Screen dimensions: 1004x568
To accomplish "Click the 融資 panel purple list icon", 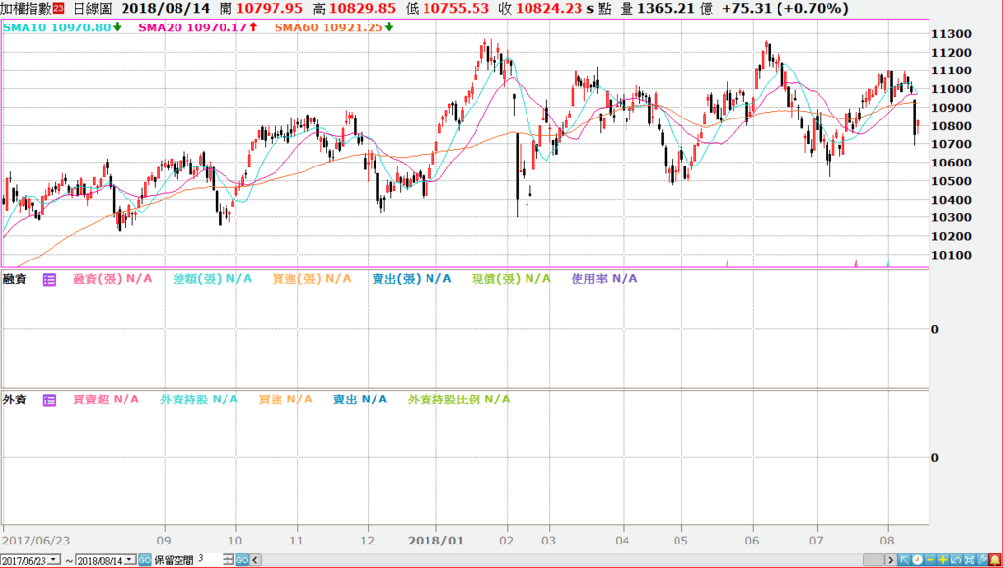I will (x=49, y=279).
